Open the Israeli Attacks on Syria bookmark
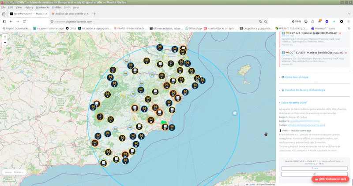Image resolution: width=353 pixels, height=186 pixels. [x=220, y=28]
